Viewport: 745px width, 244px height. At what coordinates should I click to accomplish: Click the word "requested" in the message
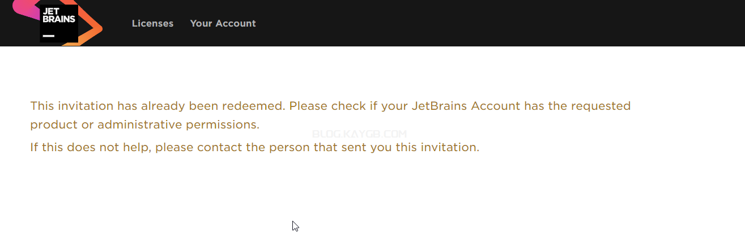pos(601,106)
